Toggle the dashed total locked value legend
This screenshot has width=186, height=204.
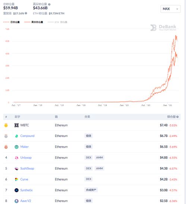(12, 22)
